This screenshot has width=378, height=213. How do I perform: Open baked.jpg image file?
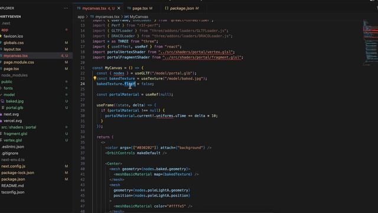point(15,101)
